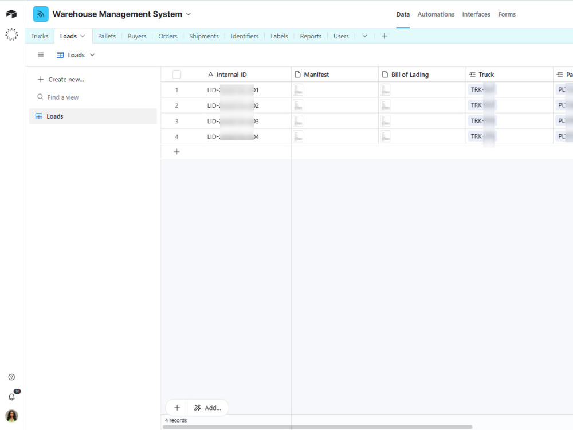Click row number 1
Image resolution: width=573 pixels, height=430 pixels.
point(176,90)
